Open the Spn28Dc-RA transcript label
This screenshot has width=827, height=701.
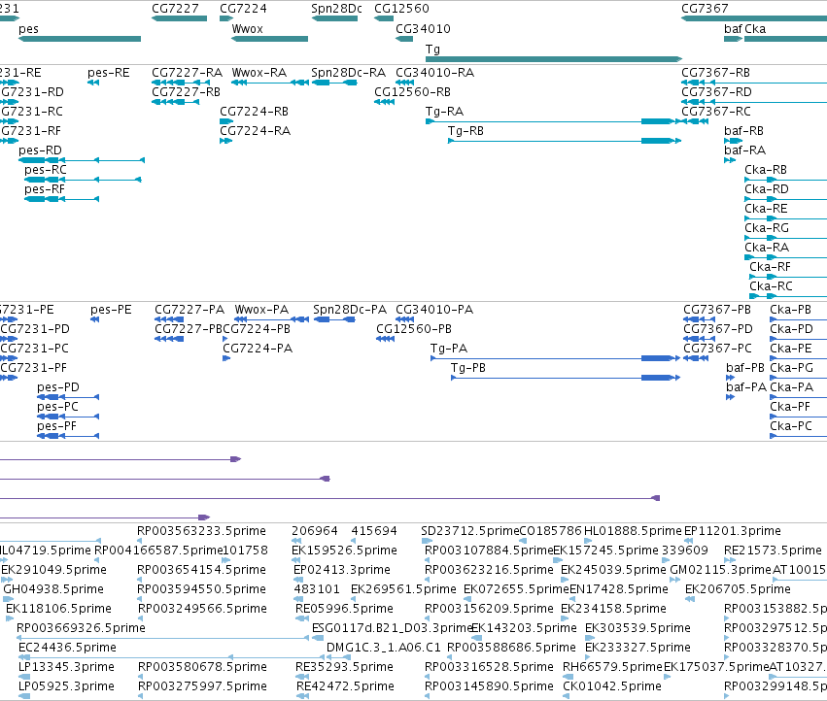(348, 73)
